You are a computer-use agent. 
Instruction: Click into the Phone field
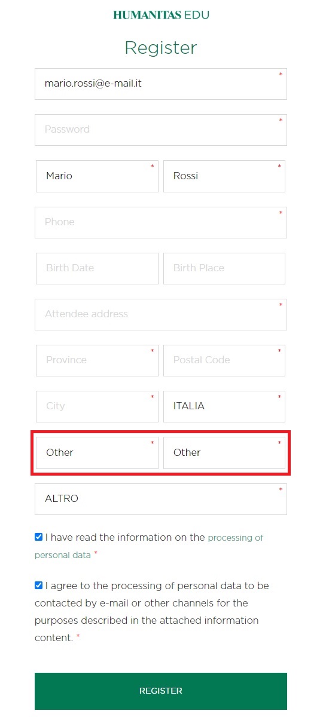161,222
